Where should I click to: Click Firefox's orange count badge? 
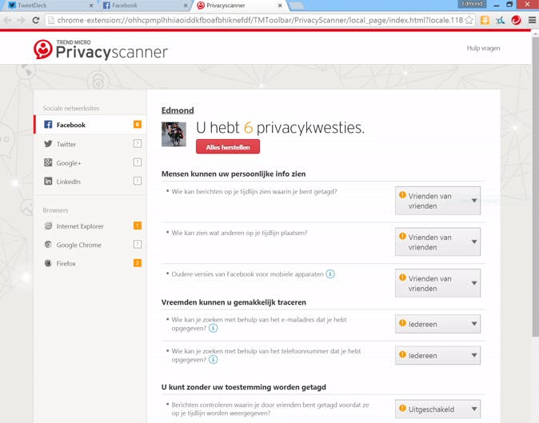138,263
